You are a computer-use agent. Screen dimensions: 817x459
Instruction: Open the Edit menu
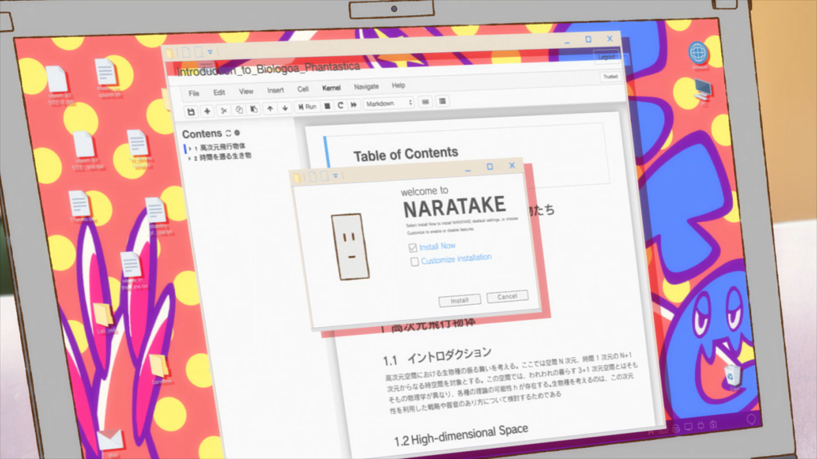(x=219, y=92)
